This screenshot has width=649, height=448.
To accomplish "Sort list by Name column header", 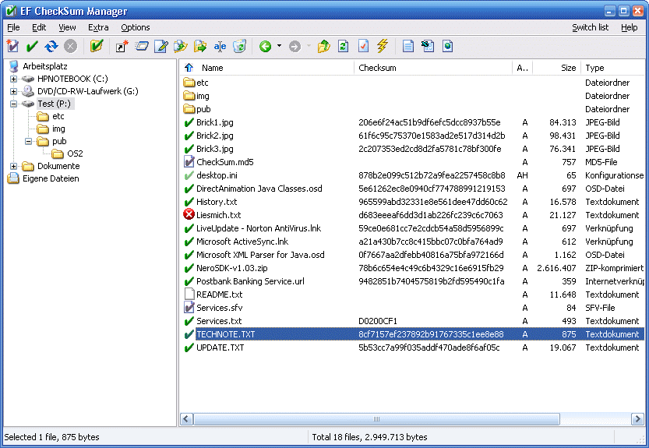I will (x=267, y=68).
